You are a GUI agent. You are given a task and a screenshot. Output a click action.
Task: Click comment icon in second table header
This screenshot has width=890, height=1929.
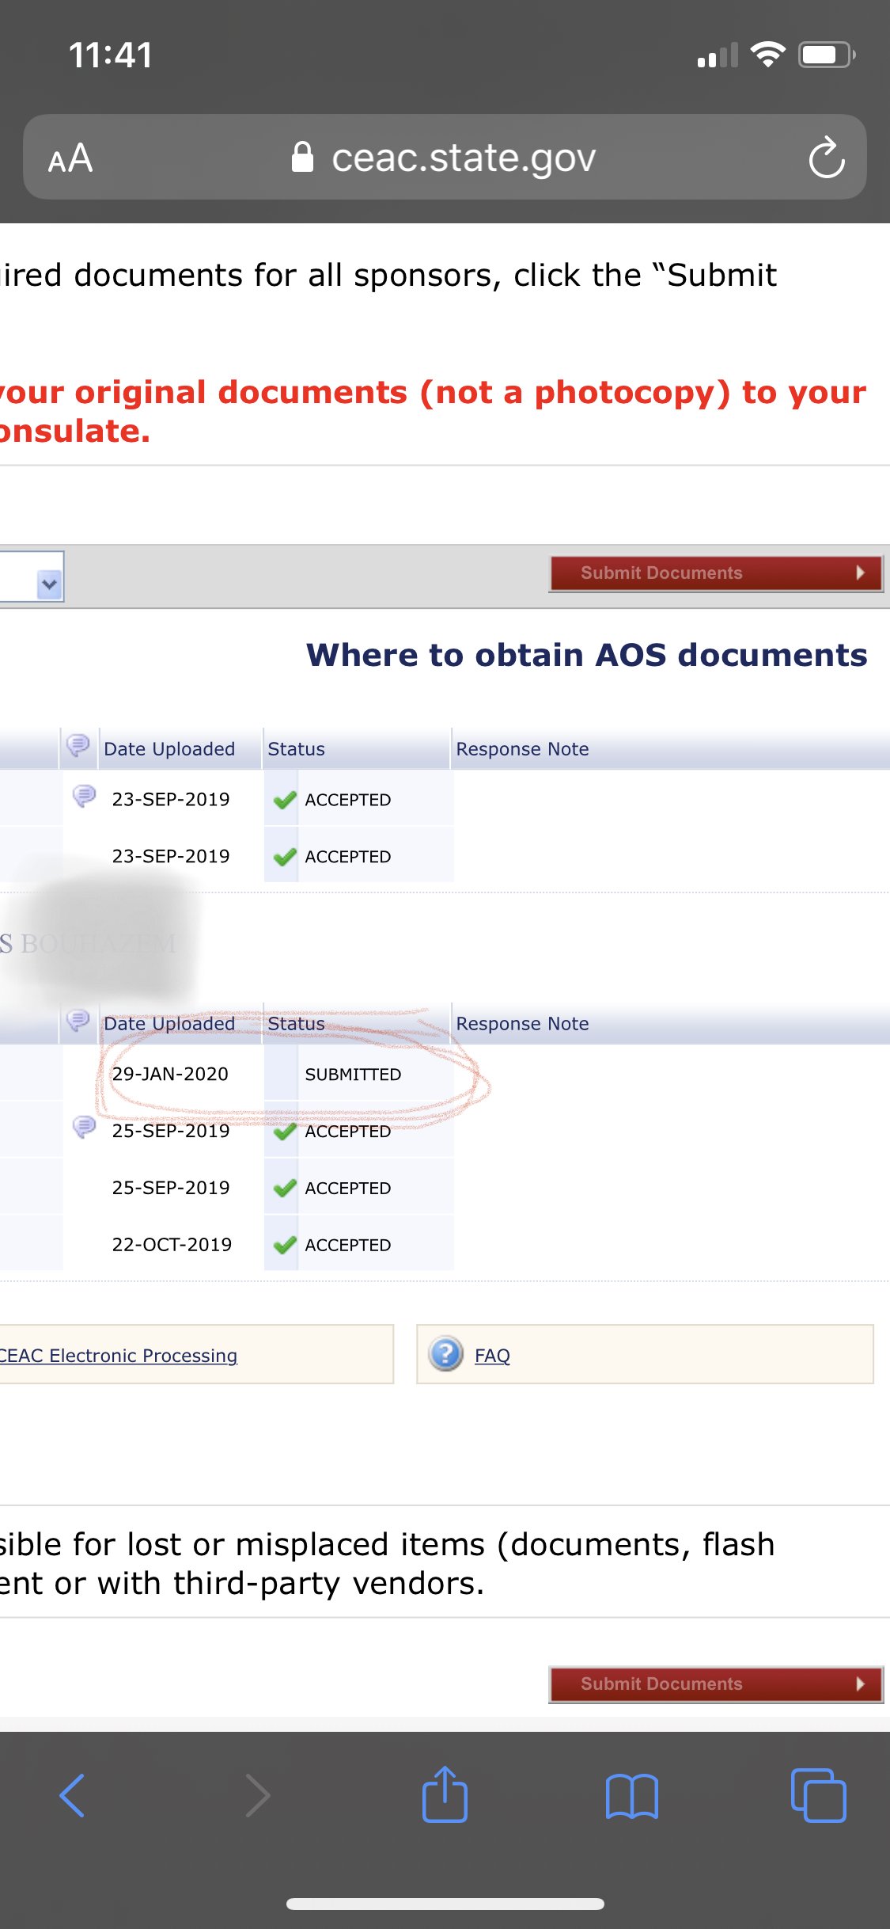tap(78, 1020)
